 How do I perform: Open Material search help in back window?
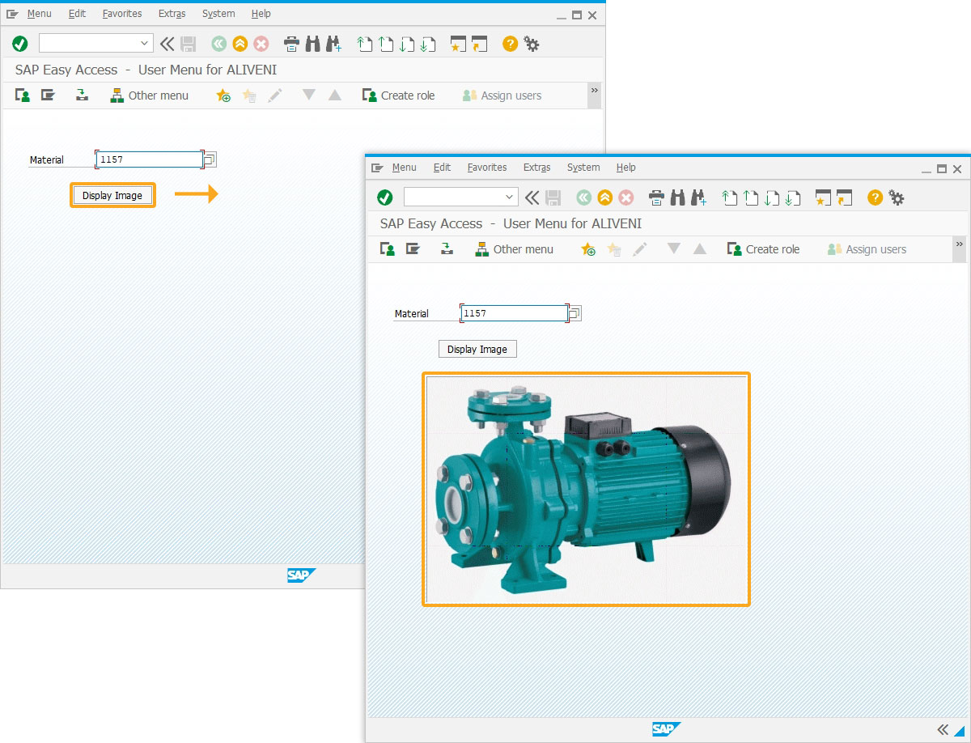210,159
